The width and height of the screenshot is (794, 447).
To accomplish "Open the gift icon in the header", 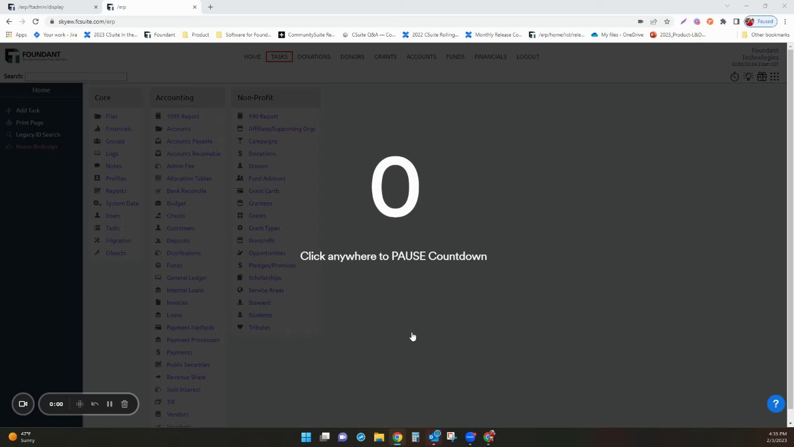I will [x=762, y=76].
